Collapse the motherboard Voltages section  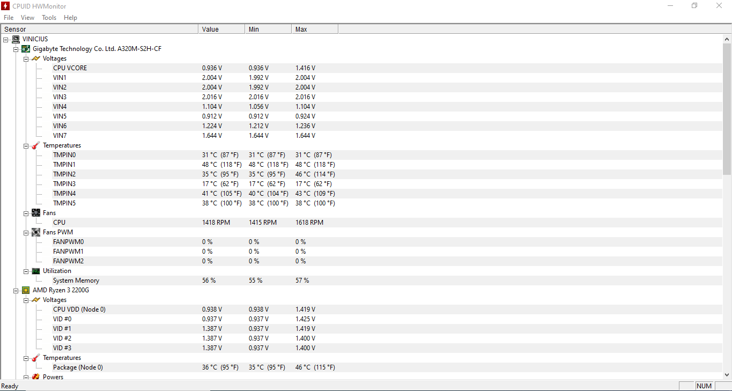(26, 58)
